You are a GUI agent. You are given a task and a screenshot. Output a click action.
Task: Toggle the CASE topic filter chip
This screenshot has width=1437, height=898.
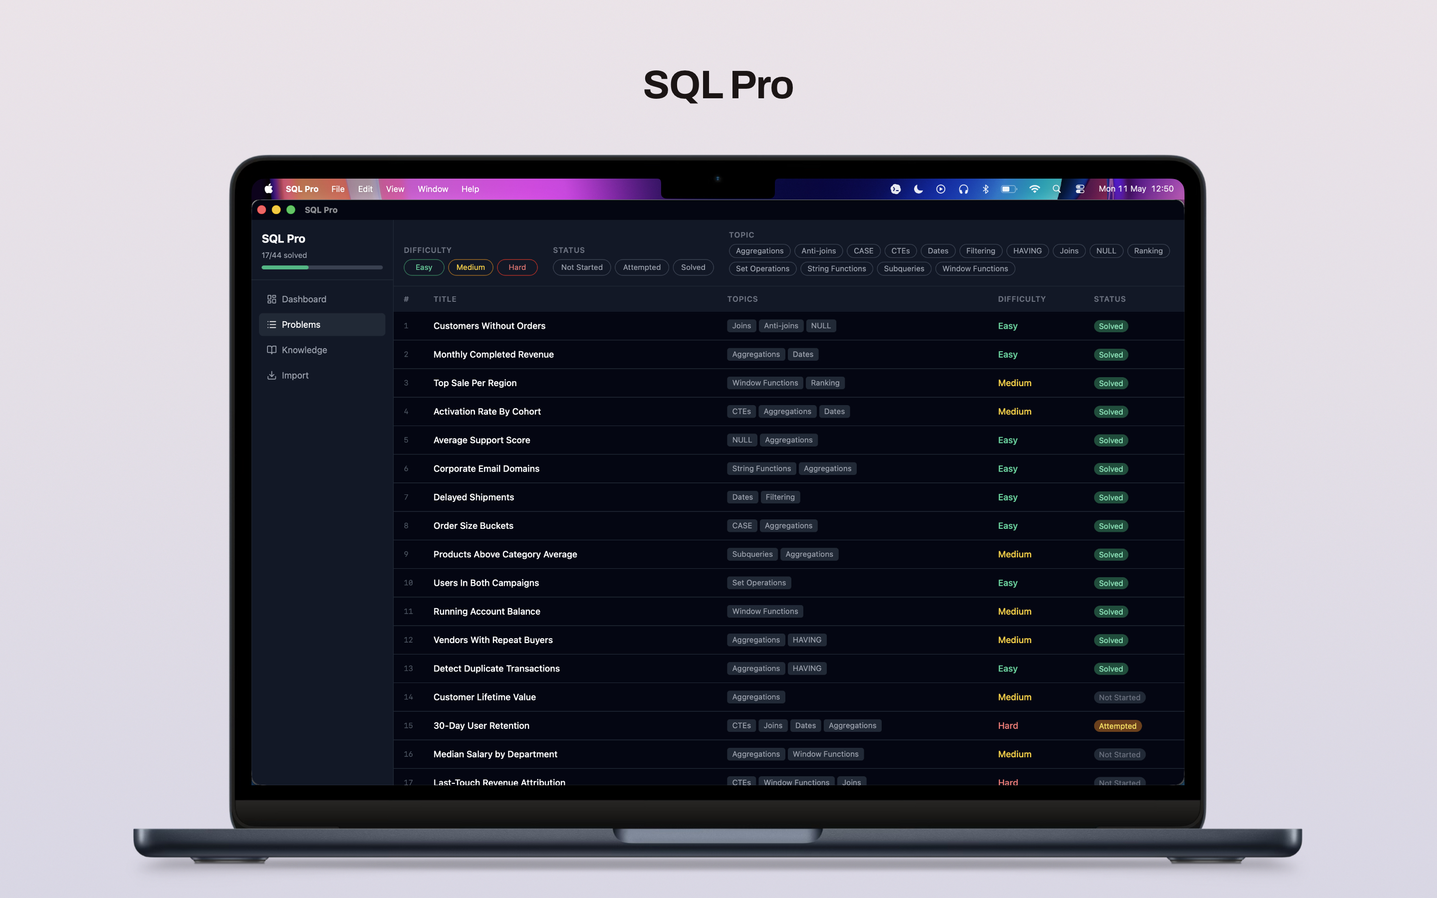pos(863,250)
